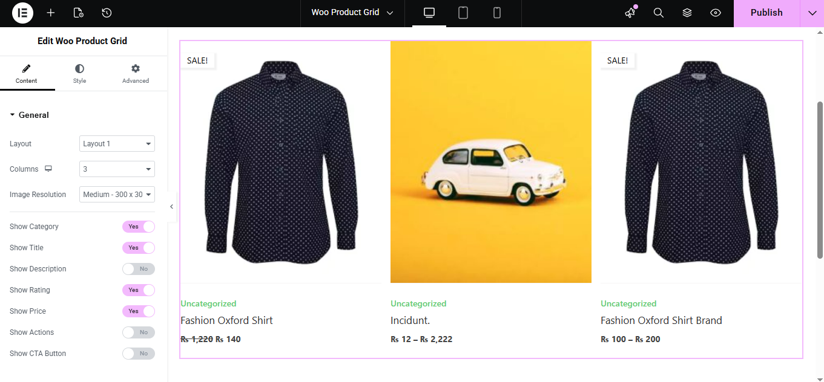
Task: Disable the Show Category toggle
Action: [x=139, y=227]
